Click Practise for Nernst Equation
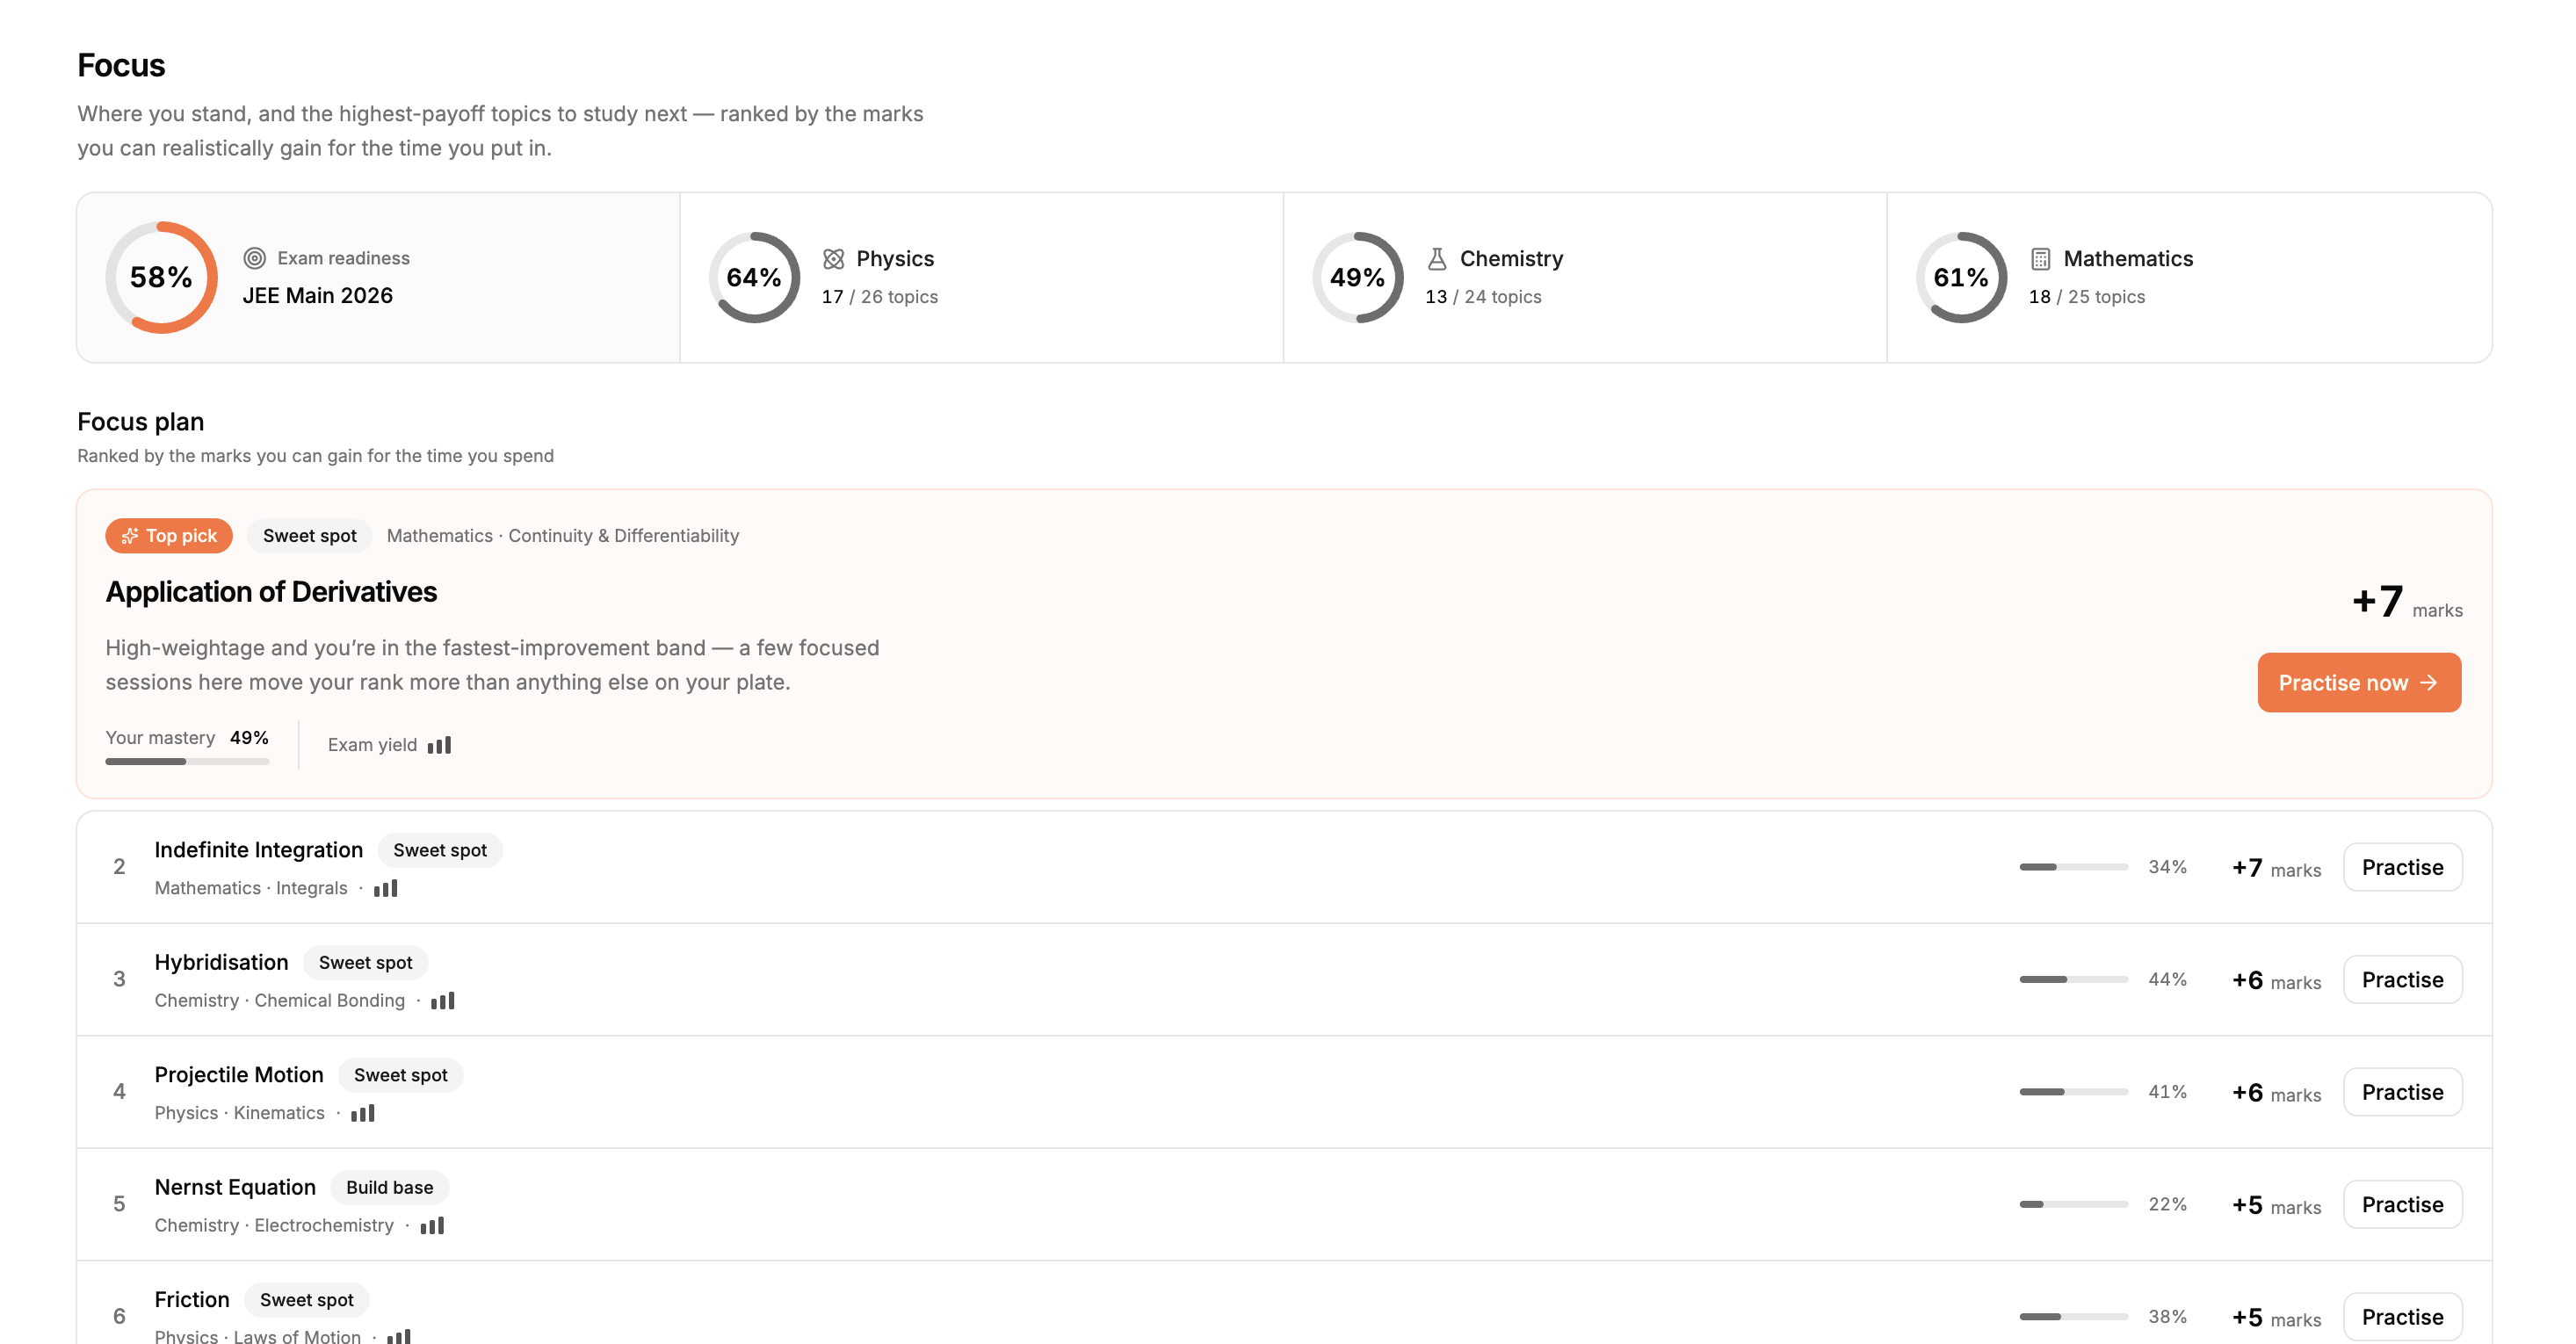 click(2402, 1205)
